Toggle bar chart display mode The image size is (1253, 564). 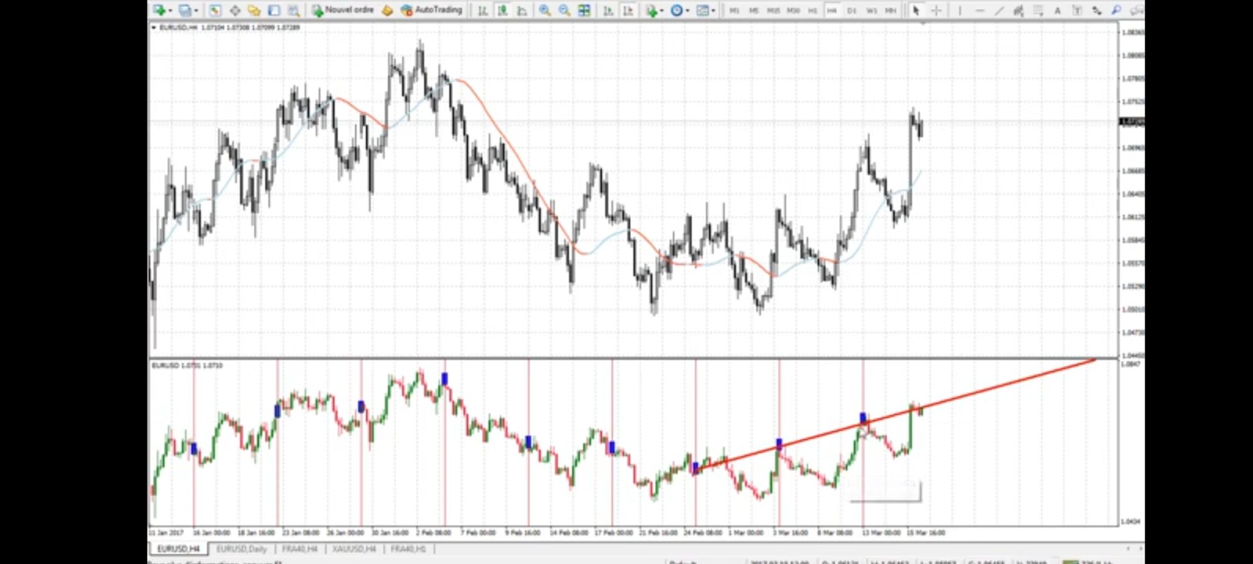click(483, 10)
